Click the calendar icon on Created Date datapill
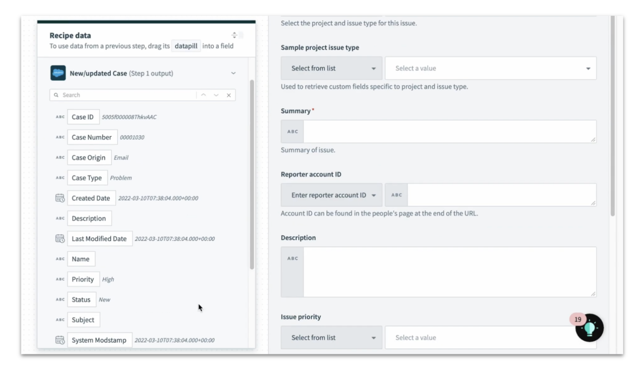Image resolution: width=641 pixels, height=373 pixels. pyautogui.click(x=60, y=198)
